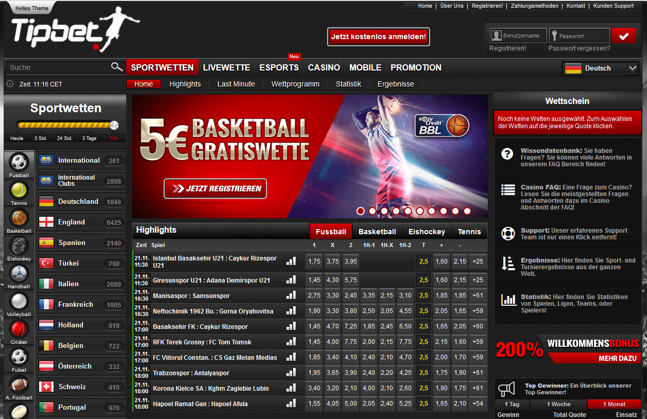647x419 pixels.
Task: Switch to Helles Theme
Action: pyautogui.click(x=32, y=8)
